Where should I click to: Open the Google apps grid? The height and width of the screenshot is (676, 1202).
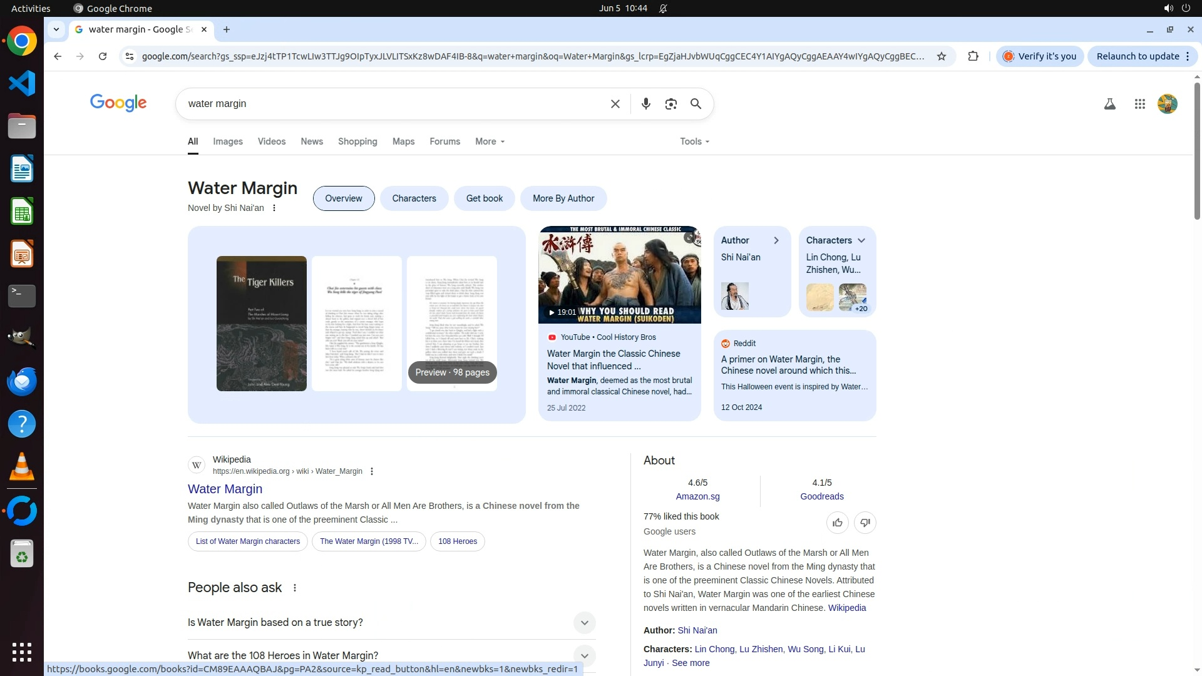[1139, 104]
